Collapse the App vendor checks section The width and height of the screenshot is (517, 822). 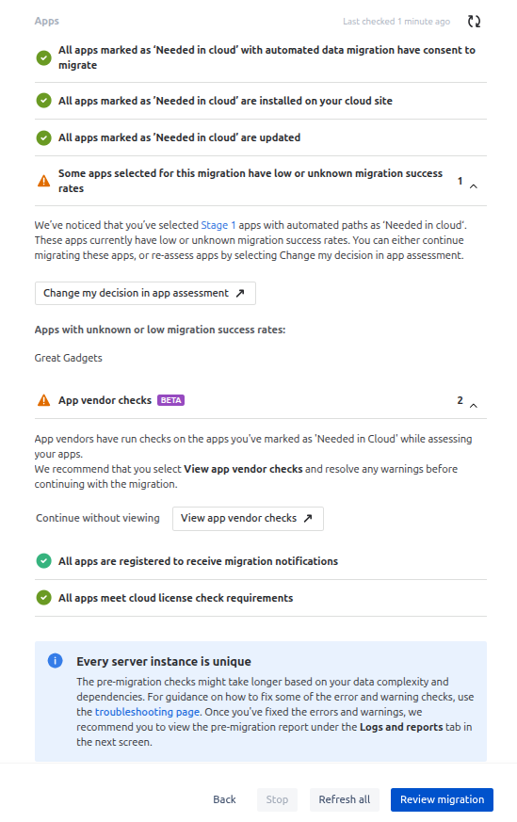(x=474, y=405)
